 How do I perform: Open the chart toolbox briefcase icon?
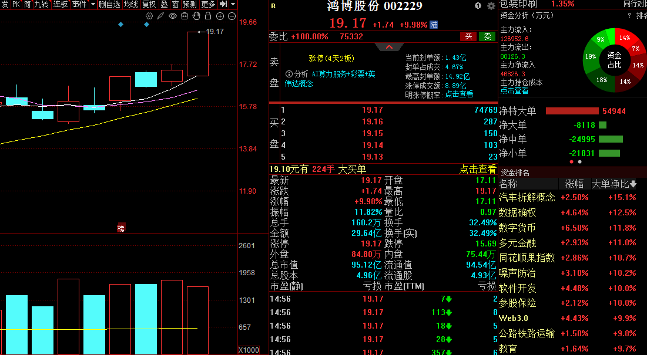tap(185, 16)
